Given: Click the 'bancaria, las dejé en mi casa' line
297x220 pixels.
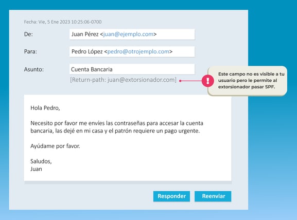Looking at the screenshot, I should [x=115, y=131].
